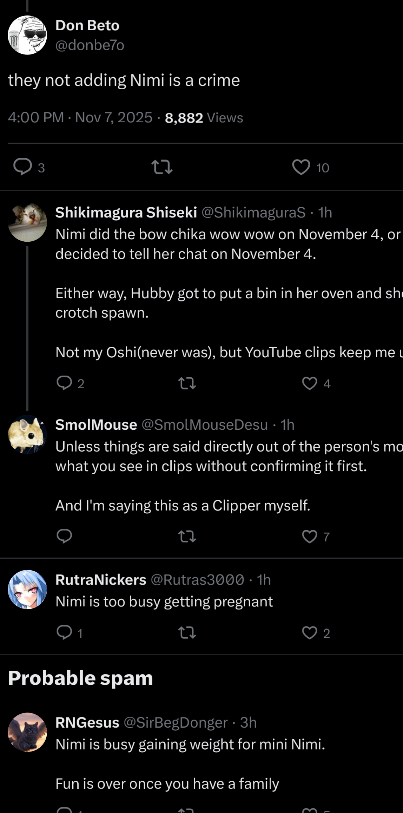Viewport: 403px width, 813px height.
Task: Open RNGesus's profile name
Action: point(87,723)
